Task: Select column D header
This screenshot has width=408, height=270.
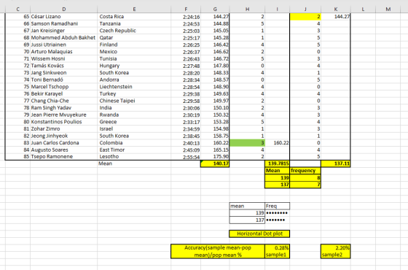Action: pyautogui.click(x=64, y=9)
